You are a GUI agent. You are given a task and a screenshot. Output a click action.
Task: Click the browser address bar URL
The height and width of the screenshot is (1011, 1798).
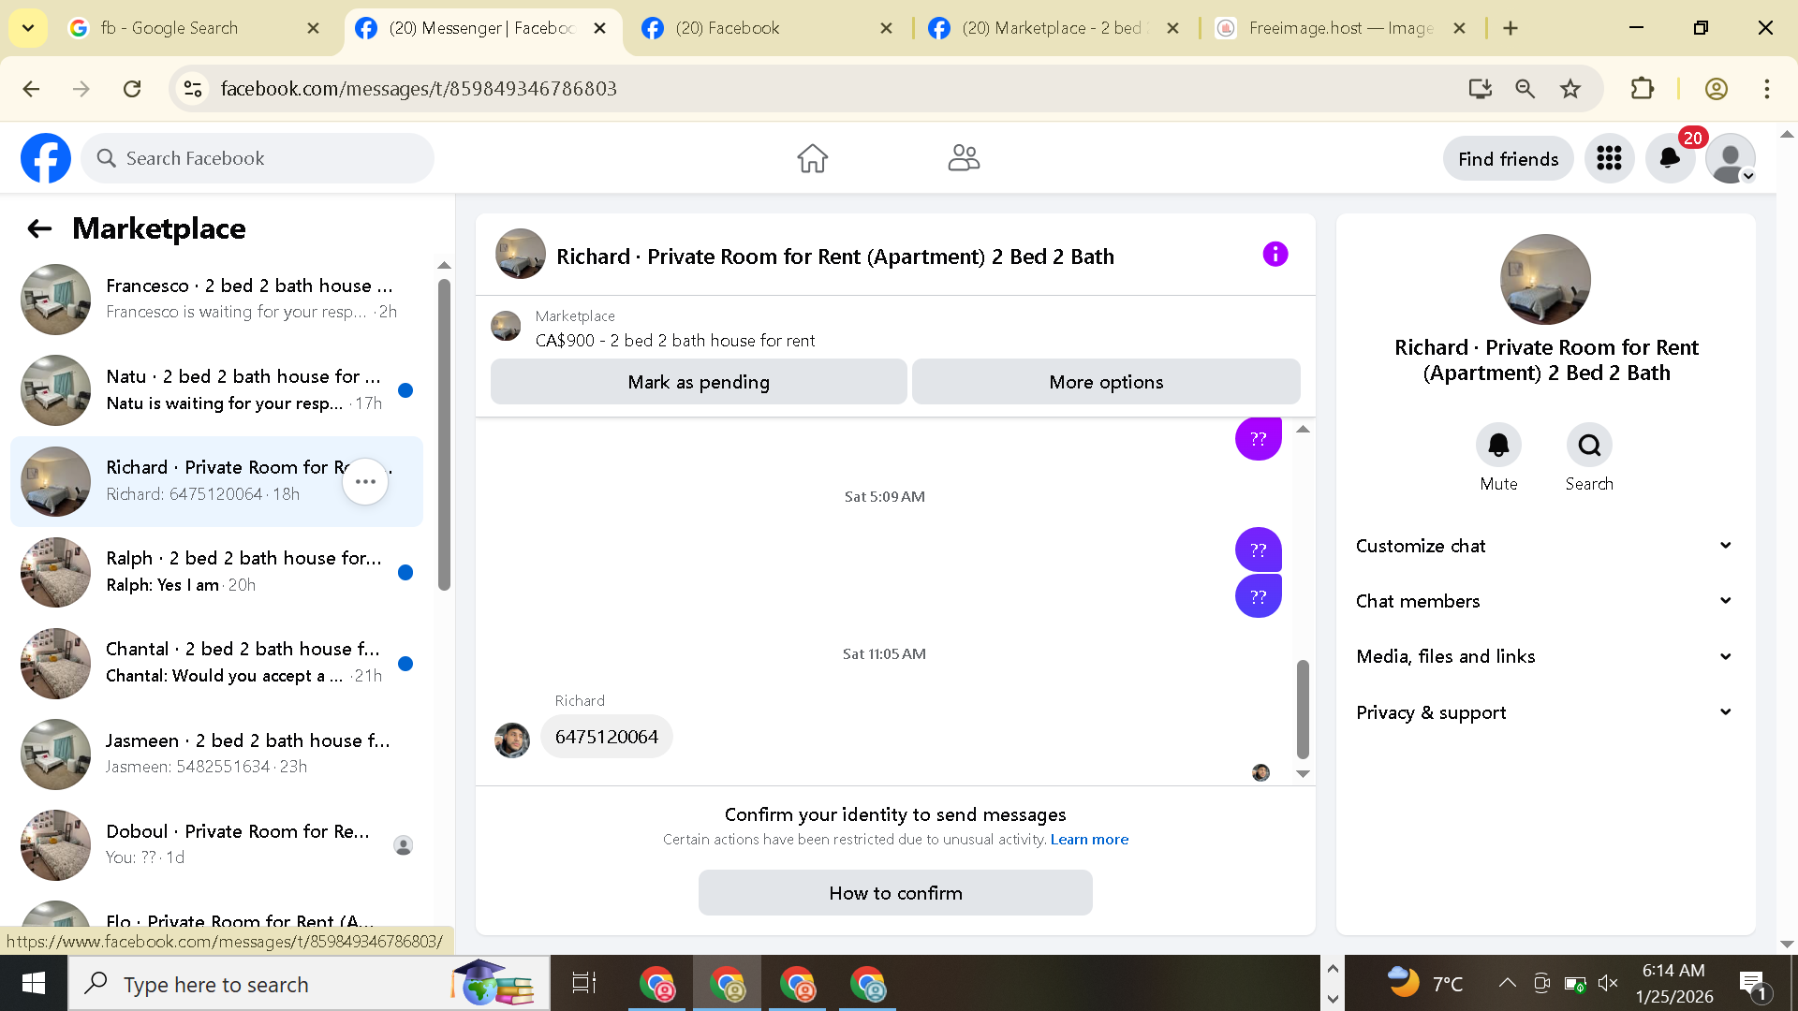tap(419, 89)
